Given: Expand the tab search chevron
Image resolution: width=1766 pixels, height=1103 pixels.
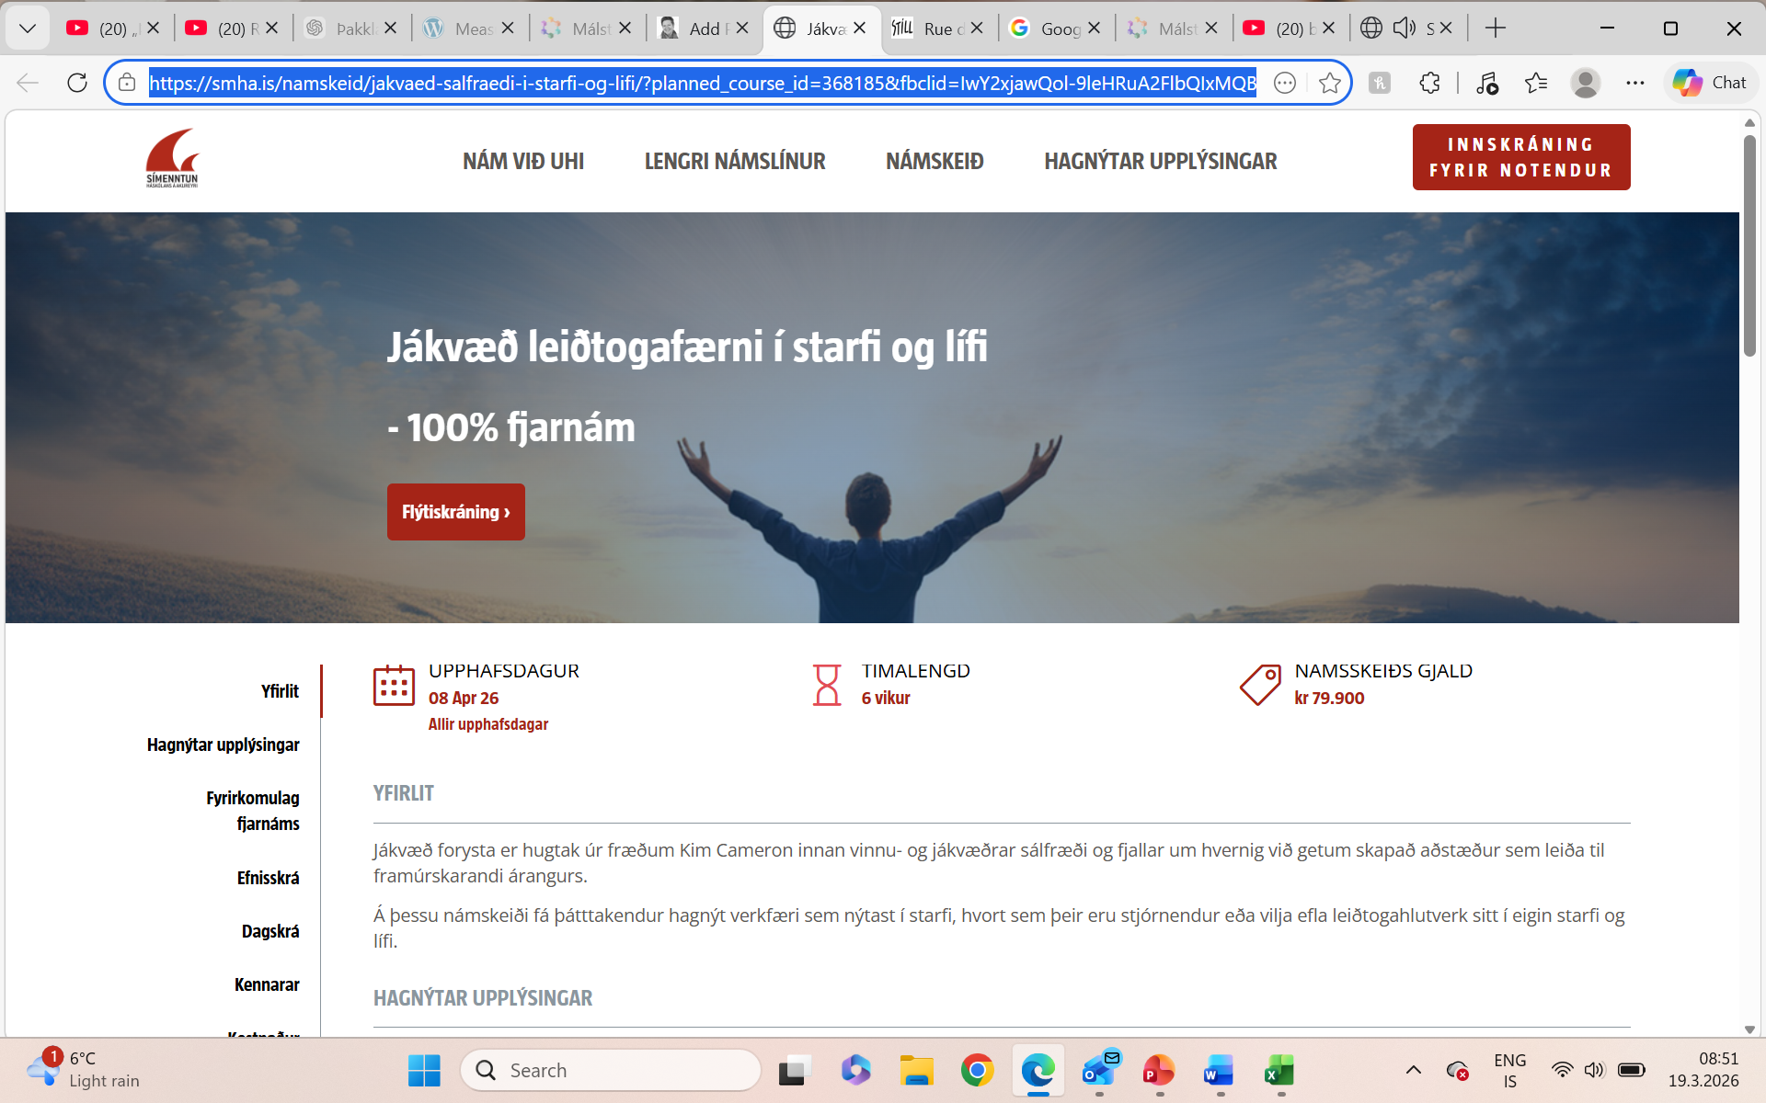Looking at the screenshot, I should point(28,28).
